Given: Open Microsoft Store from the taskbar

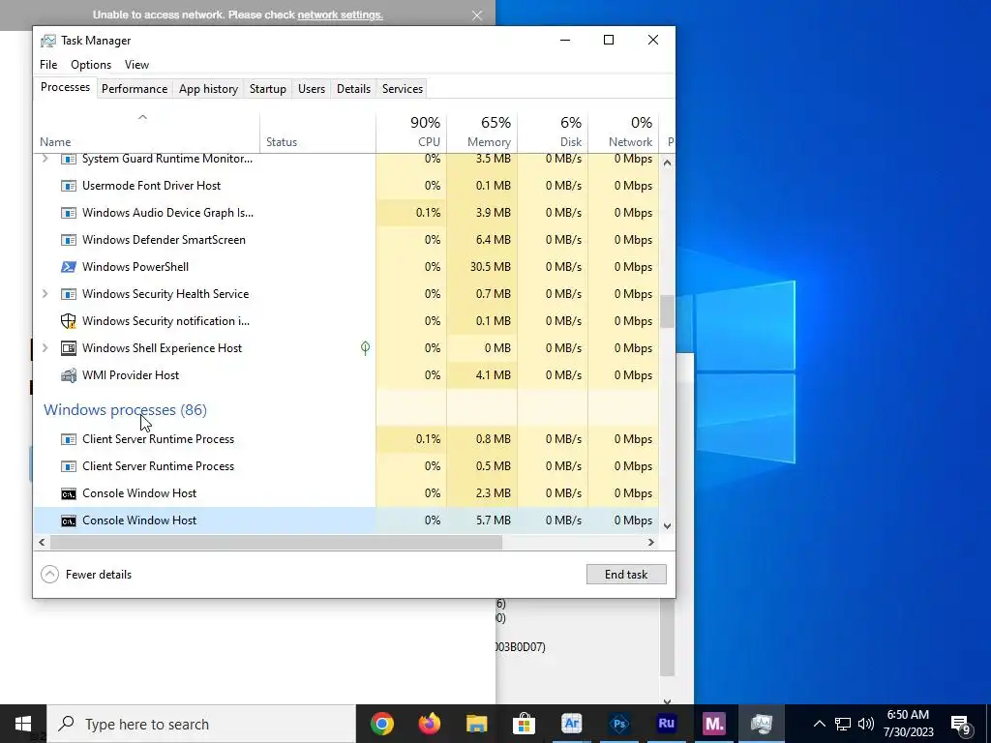Looking at the screenshot, I should (524, 724).
